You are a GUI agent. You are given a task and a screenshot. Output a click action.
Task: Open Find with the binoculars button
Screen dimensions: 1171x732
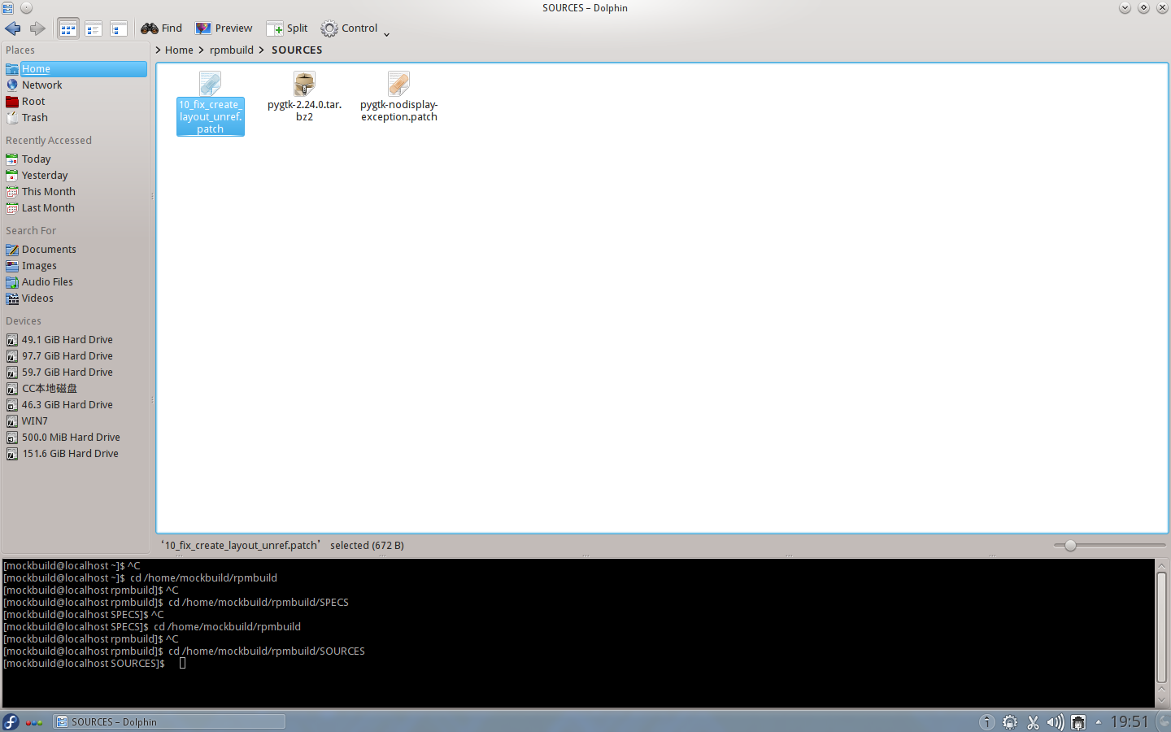[161, 28]
